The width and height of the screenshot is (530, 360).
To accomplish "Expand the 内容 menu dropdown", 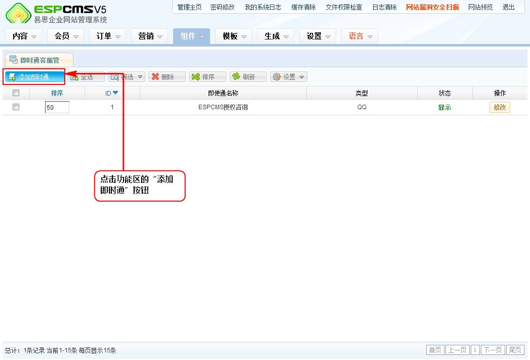I will [x=24, y=36].
